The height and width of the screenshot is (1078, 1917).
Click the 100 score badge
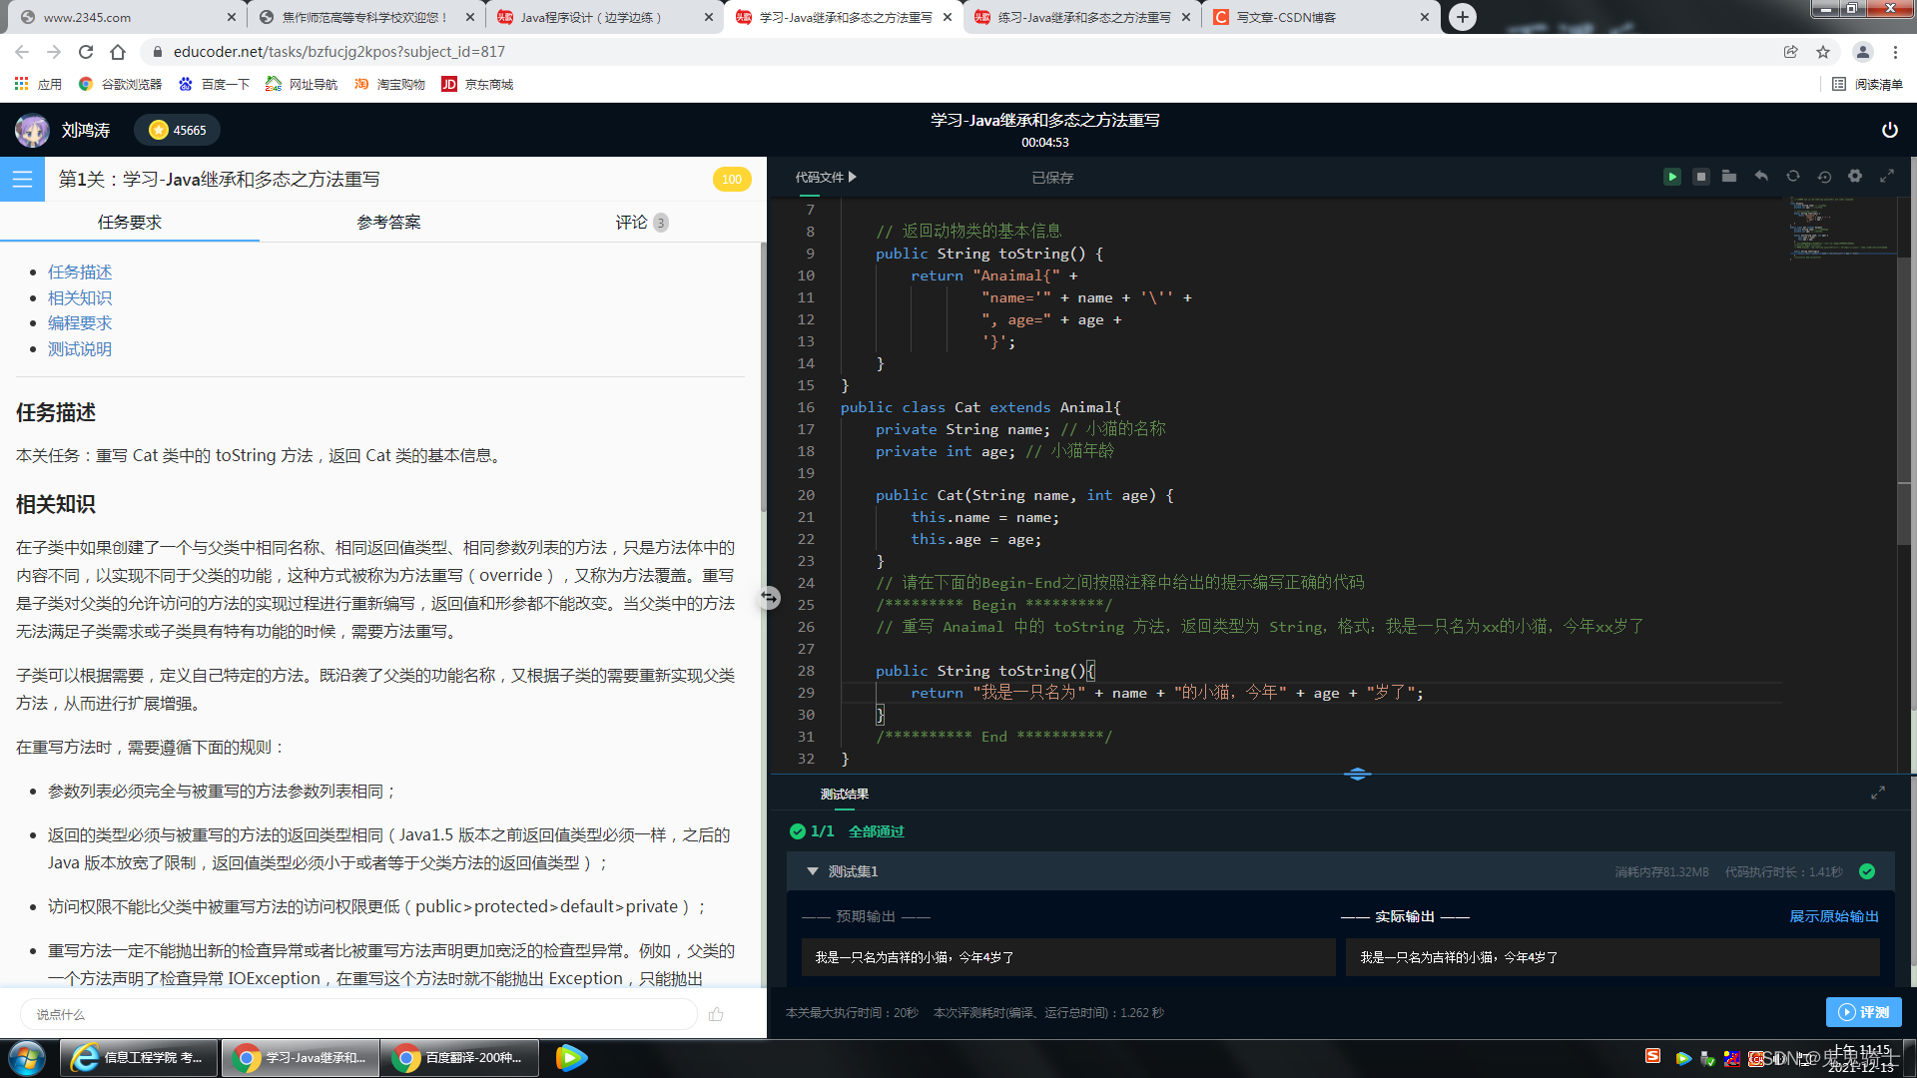732,180
